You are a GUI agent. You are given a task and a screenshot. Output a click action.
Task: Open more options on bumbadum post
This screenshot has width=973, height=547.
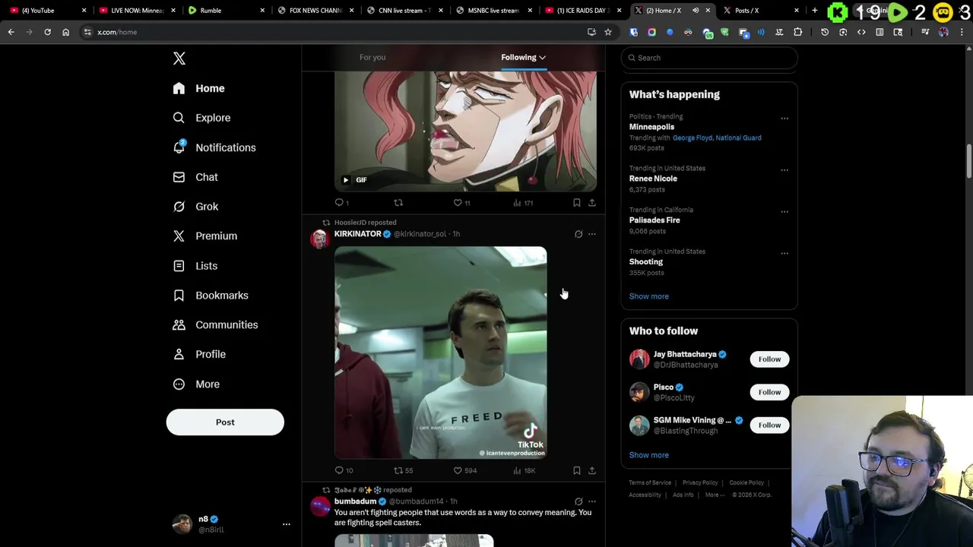pyautogui.click(x=592, y=501)
